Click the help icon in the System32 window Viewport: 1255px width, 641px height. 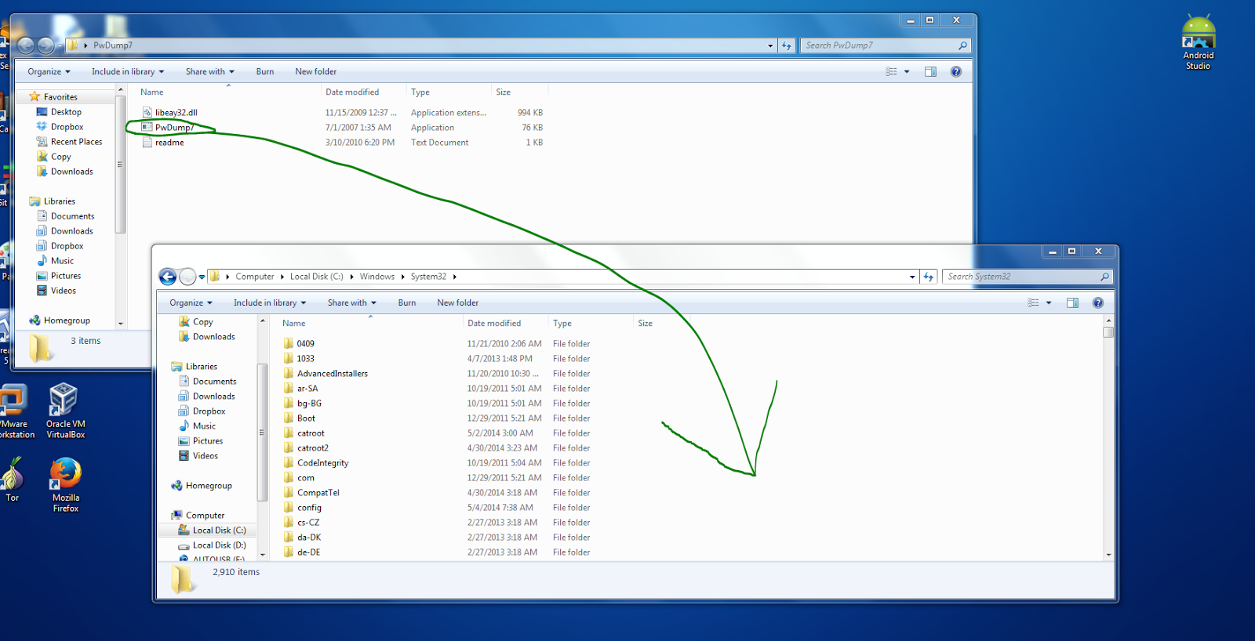point(1097,302)
